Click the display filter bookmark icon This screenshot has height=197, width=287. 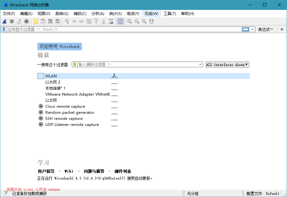pyautogui.click(x=4, y=29)
